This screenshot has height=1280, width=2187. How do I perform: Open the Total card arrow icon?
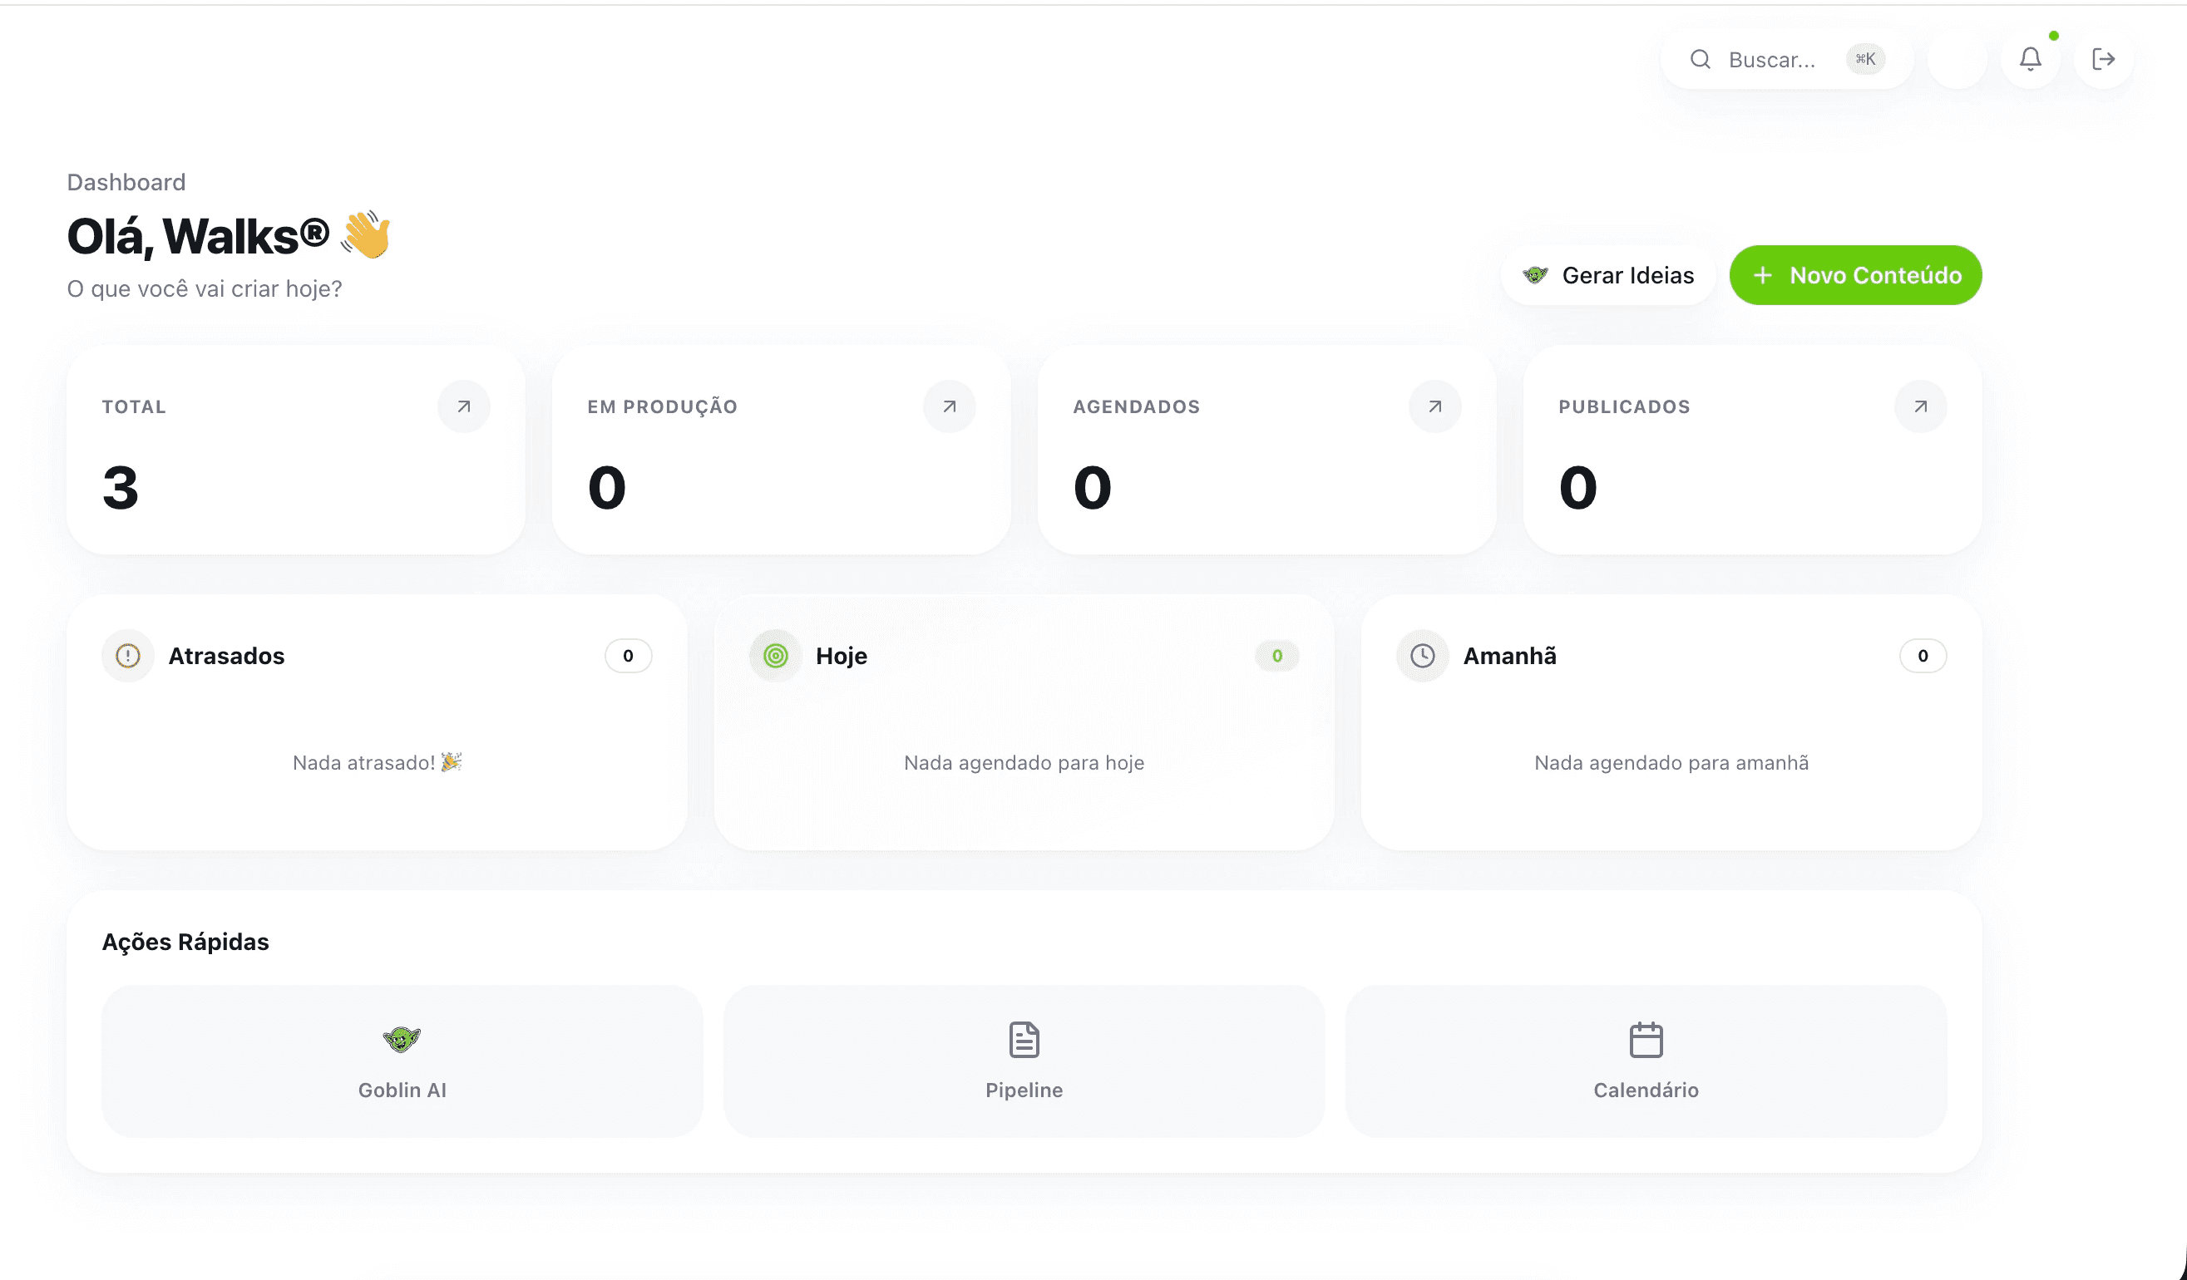[x=463, y=406]
